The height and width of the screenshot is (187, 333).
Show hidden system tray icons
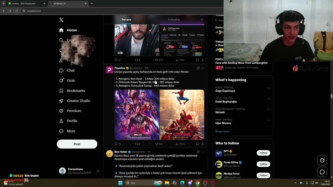pos(296,183)
